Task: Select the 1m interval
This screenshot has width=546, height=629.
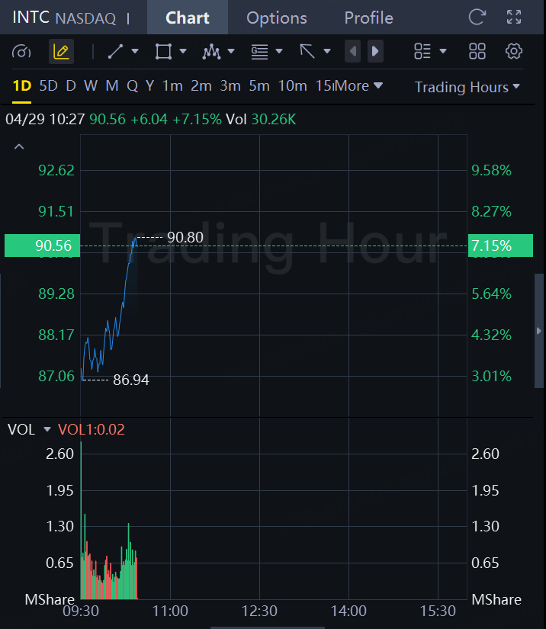Action: tap(172, 86)
